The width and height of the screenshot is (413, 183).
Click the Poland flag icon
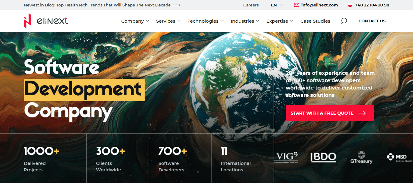[x=350, y=5]
